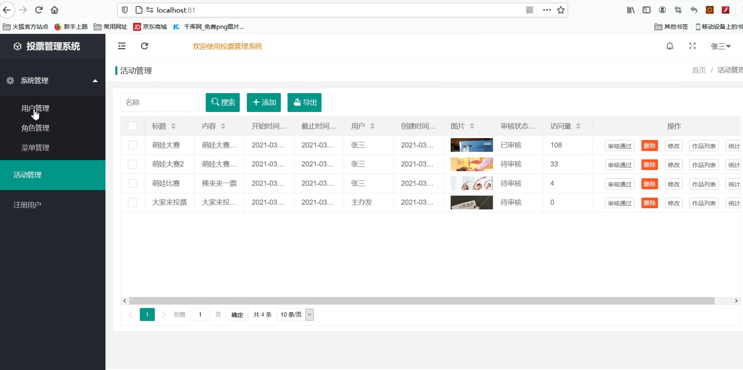Image resolution: width=743 pixels, height=370 pixels.
Task: Click the 确定 pagination button
Action: point(237,315)
